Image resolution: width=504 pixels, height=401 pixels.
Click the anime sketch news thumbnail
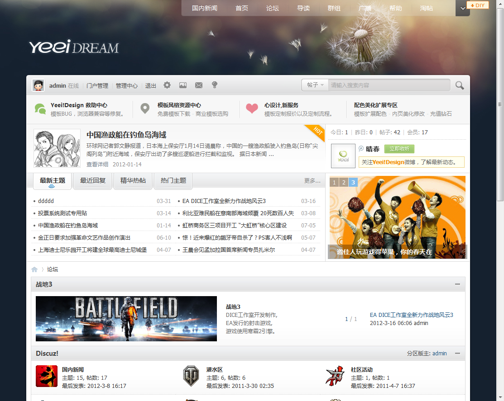57,148
